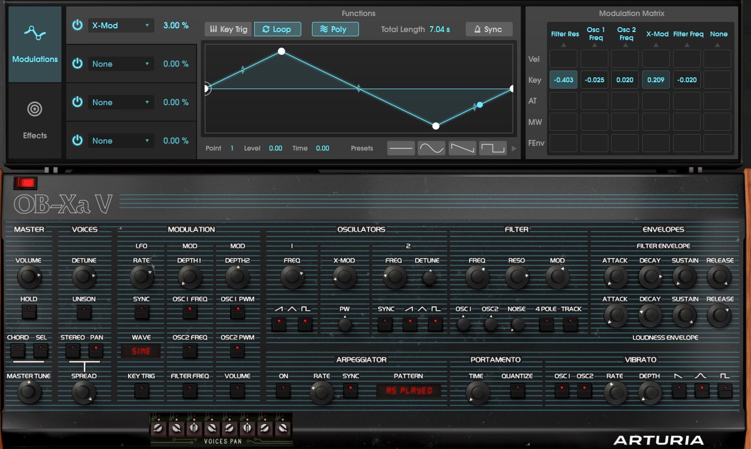Viewport: 751px width, 449px height.
Task: Toggle the Hold button
Action: click(29, 312)
